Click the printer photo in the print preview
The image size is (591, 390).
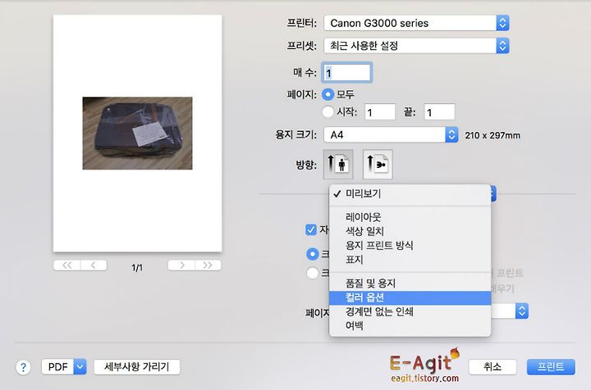(138, 133)
